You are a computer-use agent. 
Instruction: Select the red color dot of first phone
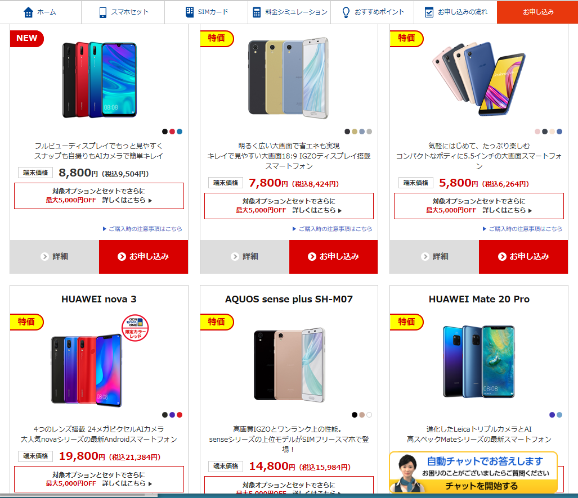click(172, 132)
